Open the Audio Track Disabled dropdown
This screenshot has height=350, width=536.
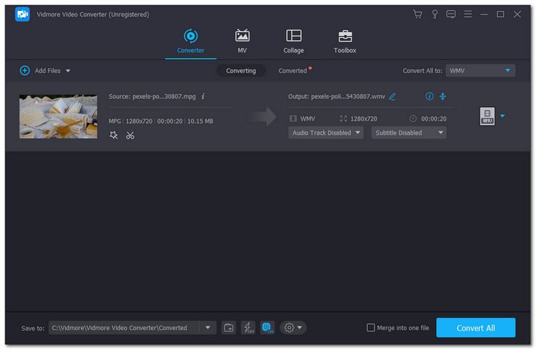326,133
